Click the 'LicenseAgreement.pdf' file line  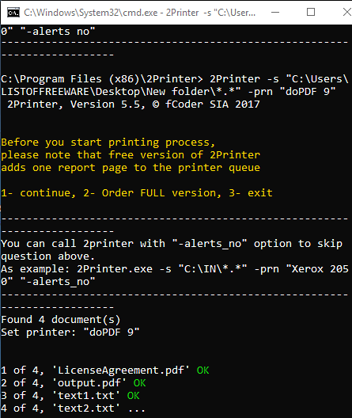tap(105, 370)
